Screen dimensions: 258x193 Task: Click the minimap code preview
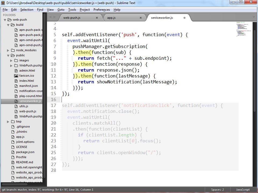point(244,29)
